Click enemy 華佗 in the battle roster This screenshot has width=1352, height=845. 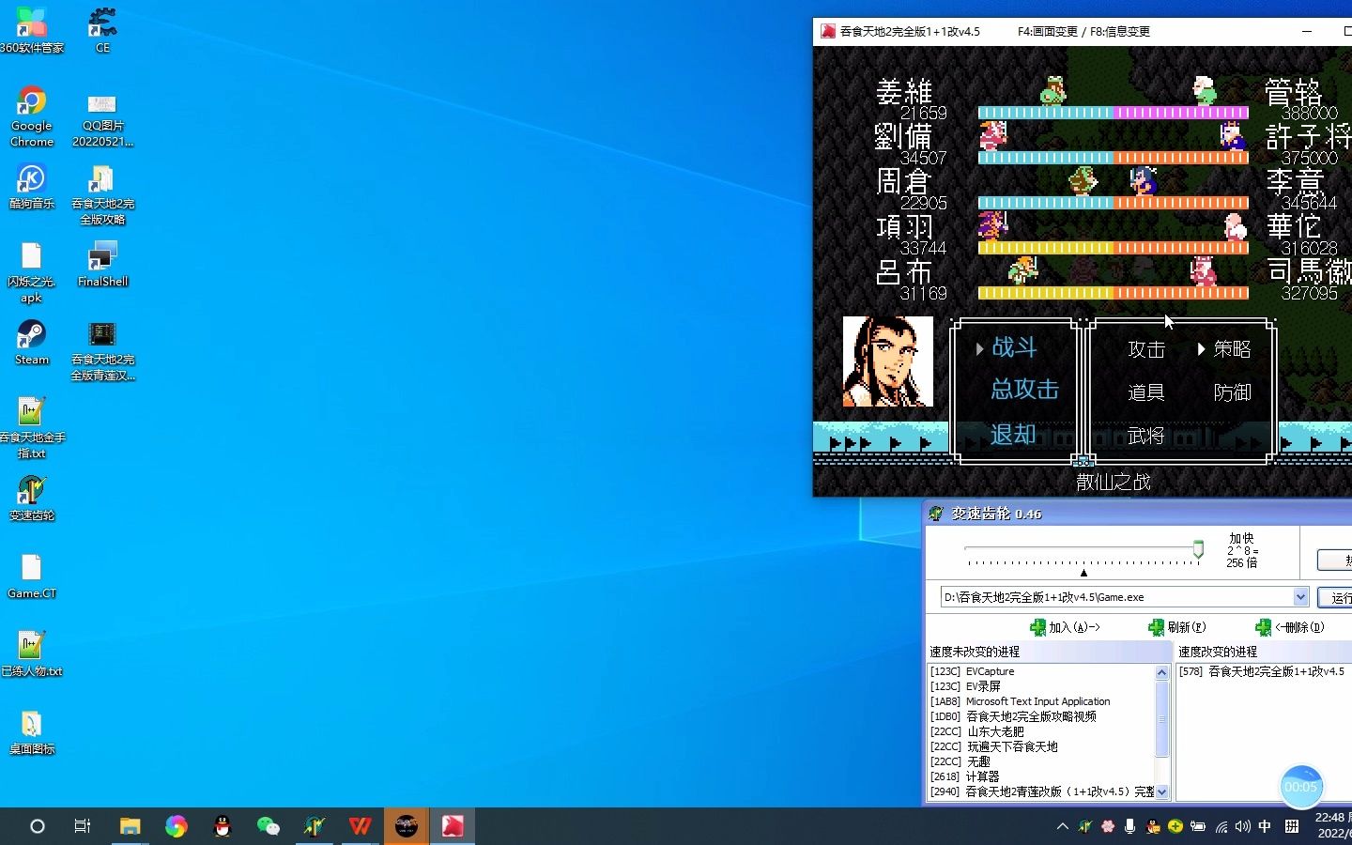click(x=1294, y=226)
